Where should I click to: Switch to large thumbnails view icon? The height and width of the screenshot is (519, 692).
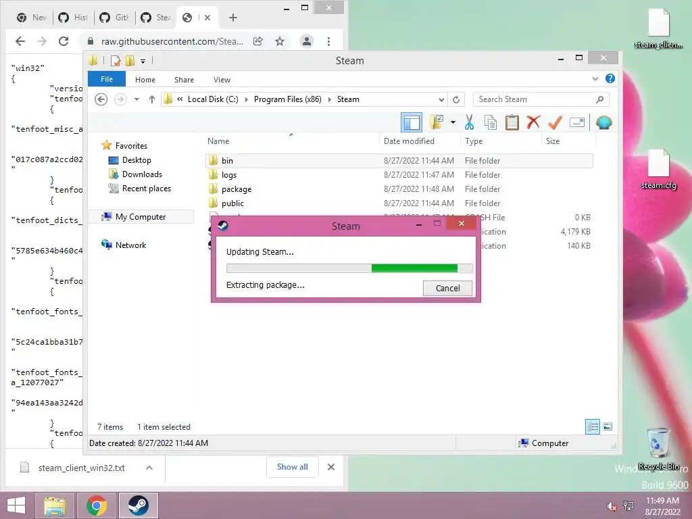point(608,427)
